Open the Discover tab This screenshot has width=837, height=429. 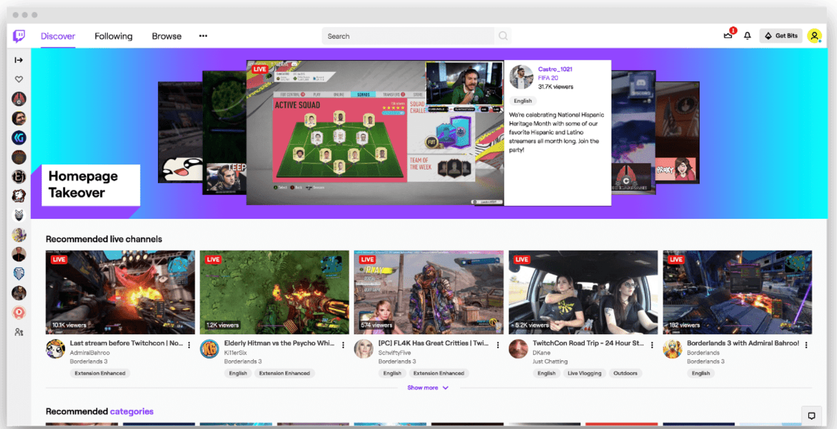pyautogui.click(x=58, y=36)
